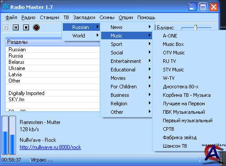Expand the Religion category submenu
226x166 pixels.
[127, 104]
